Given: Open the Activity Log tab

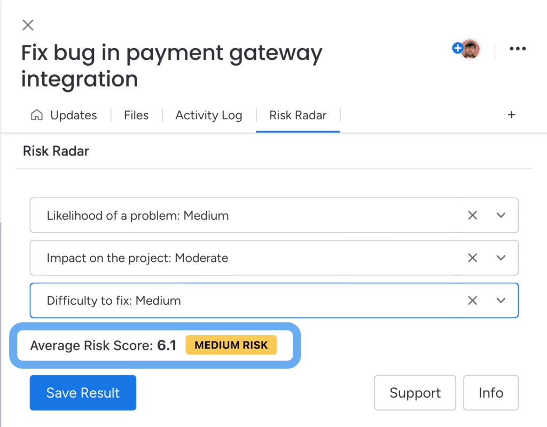Looking at the screenshot, I should point(209,115).
